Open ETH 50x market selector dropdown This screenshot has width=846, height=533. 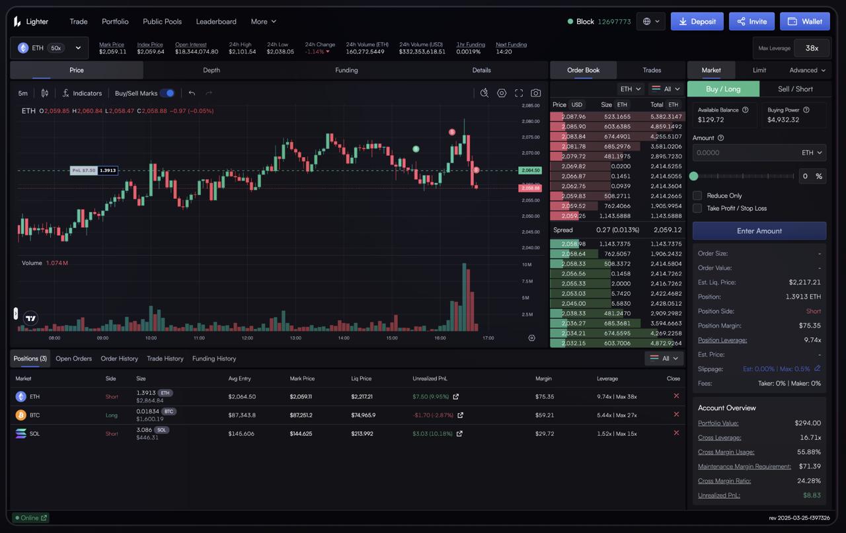click(x=49, y=48)
